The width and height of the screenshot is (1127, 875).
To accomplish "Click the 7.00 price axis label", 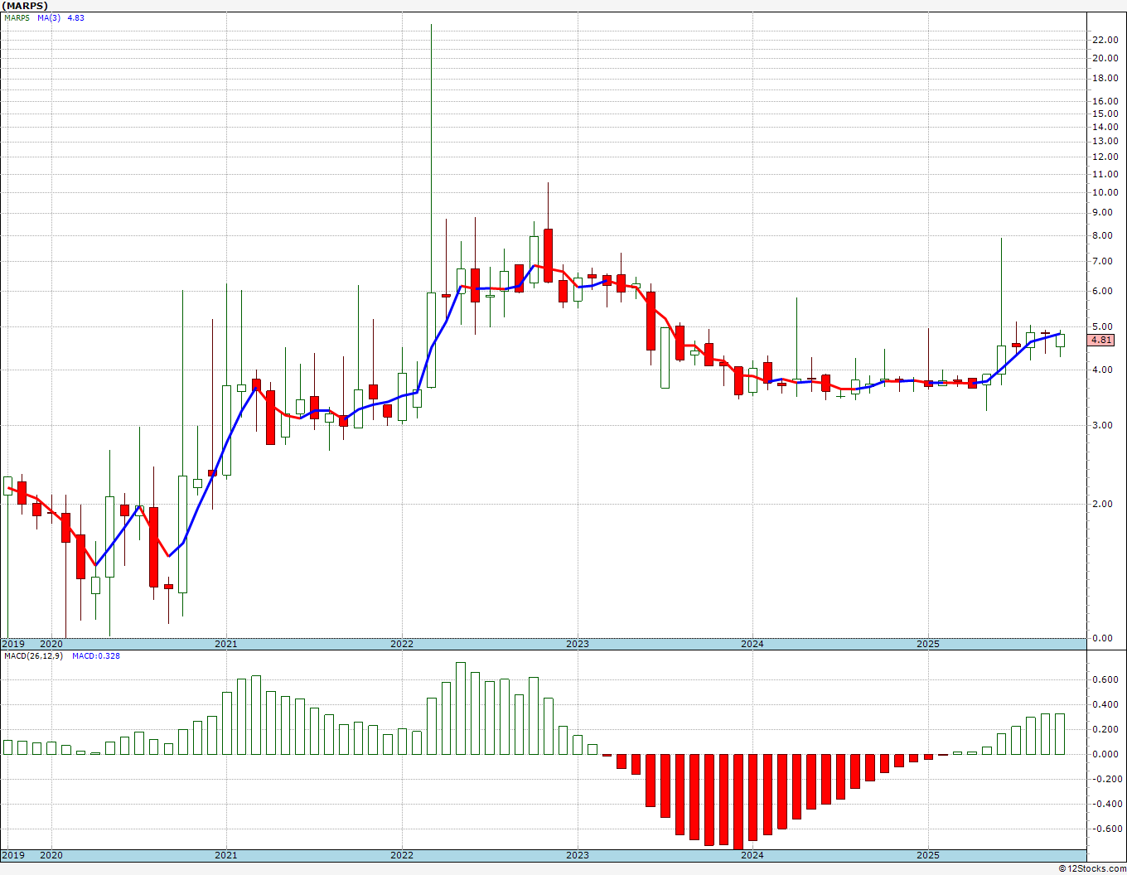I will 1102,261.
